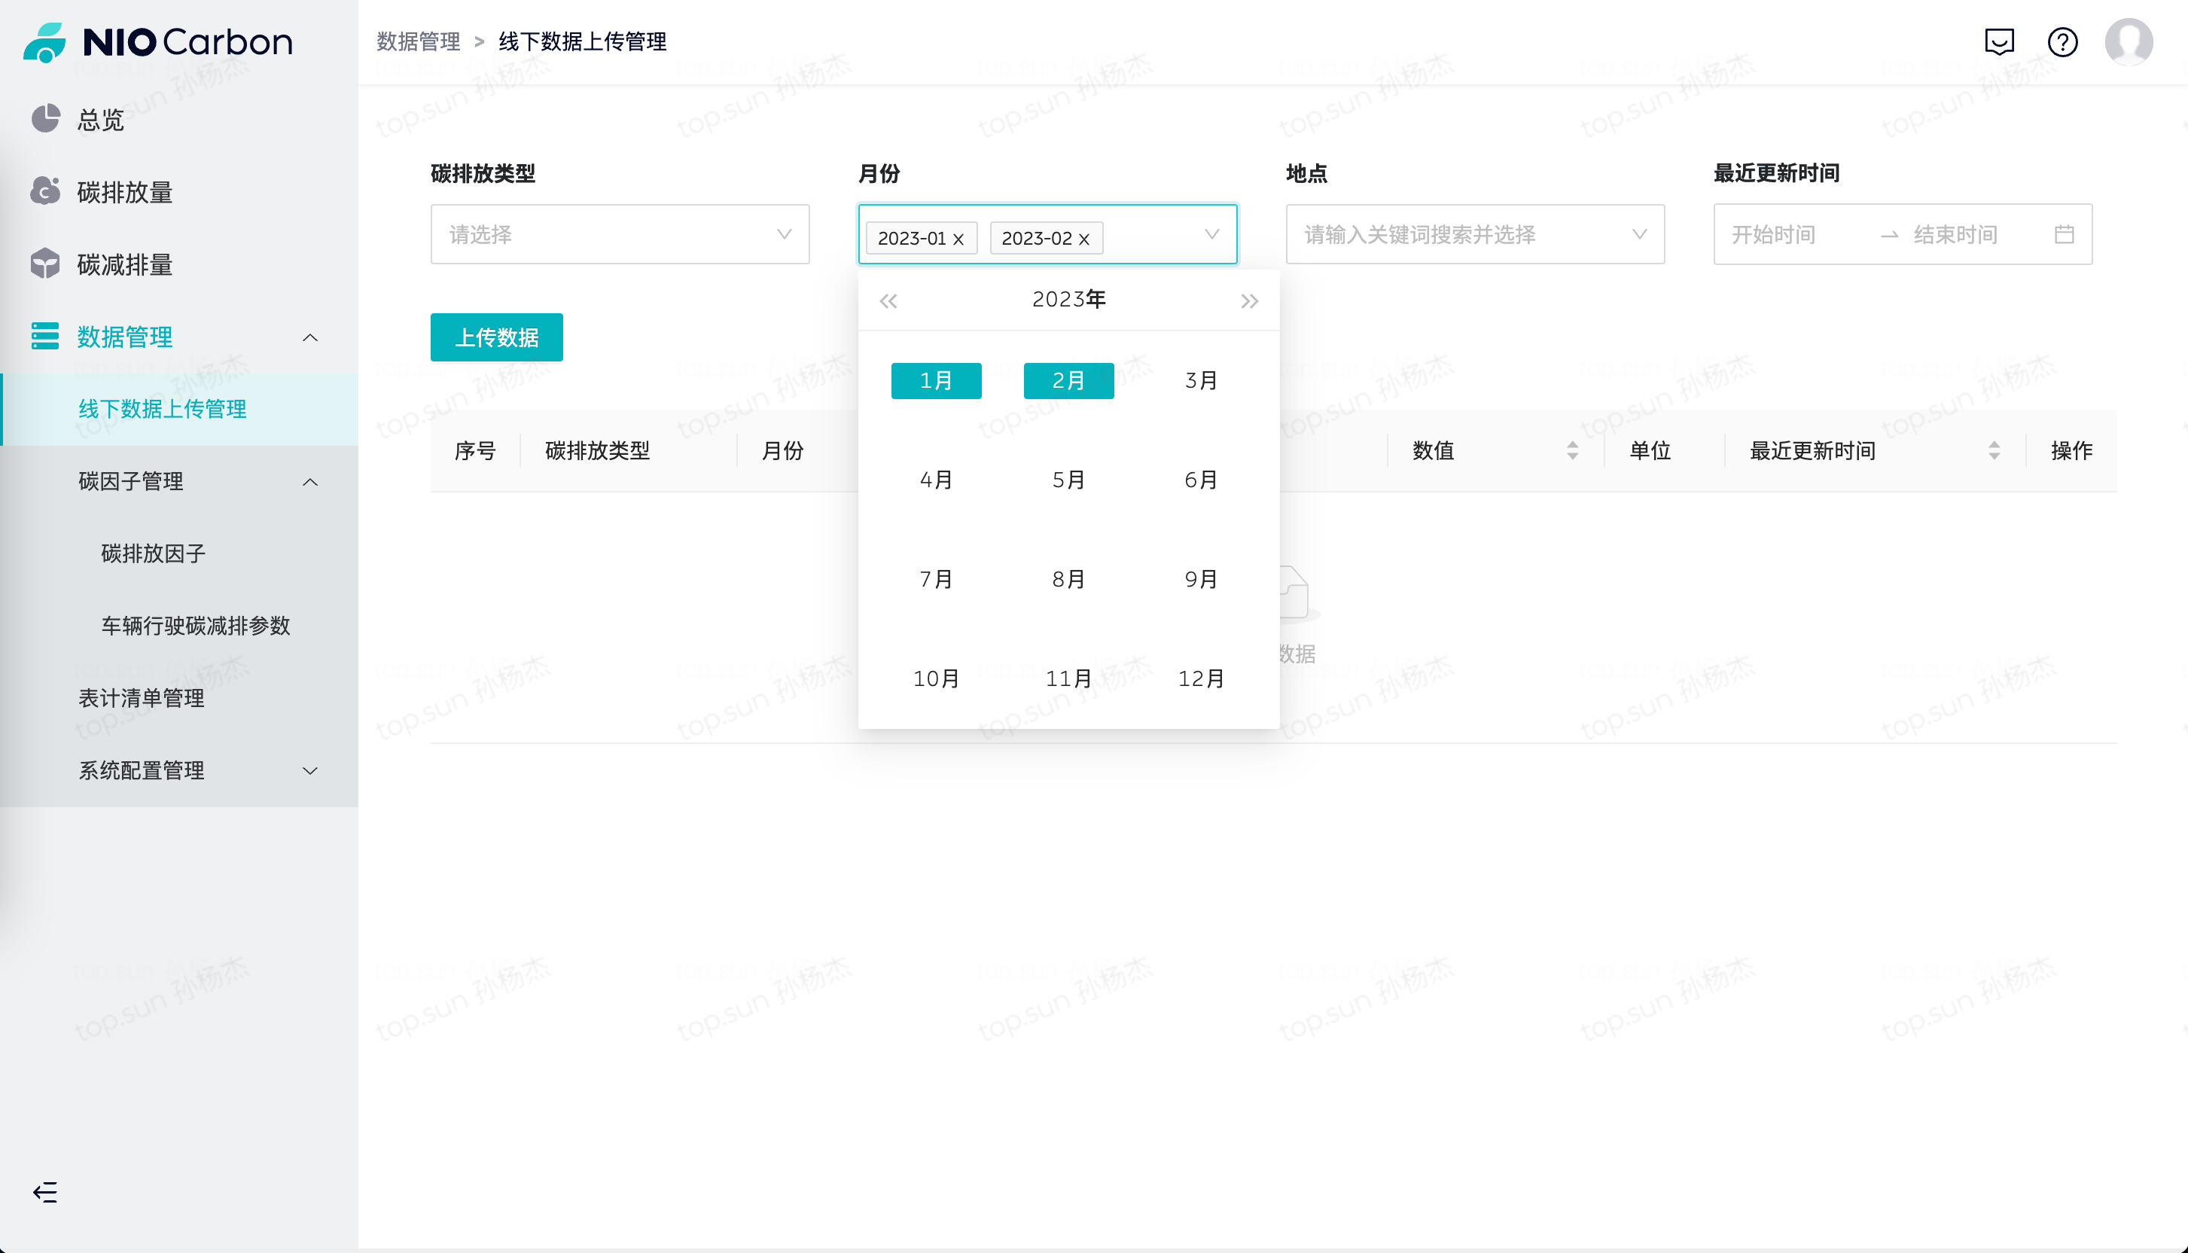Collapse the 数据管理 menu chevron
The width and height of the screenshot is (2188, 1253).
click(311, 337)
